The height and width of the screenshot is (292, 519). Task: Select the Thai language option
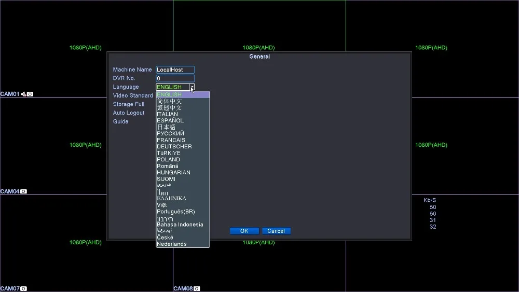(x=183, y=192)
